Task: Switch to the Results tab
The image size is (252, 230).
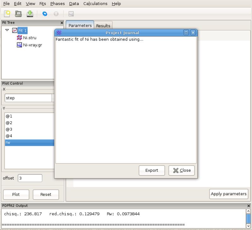Action: [103, 25]
